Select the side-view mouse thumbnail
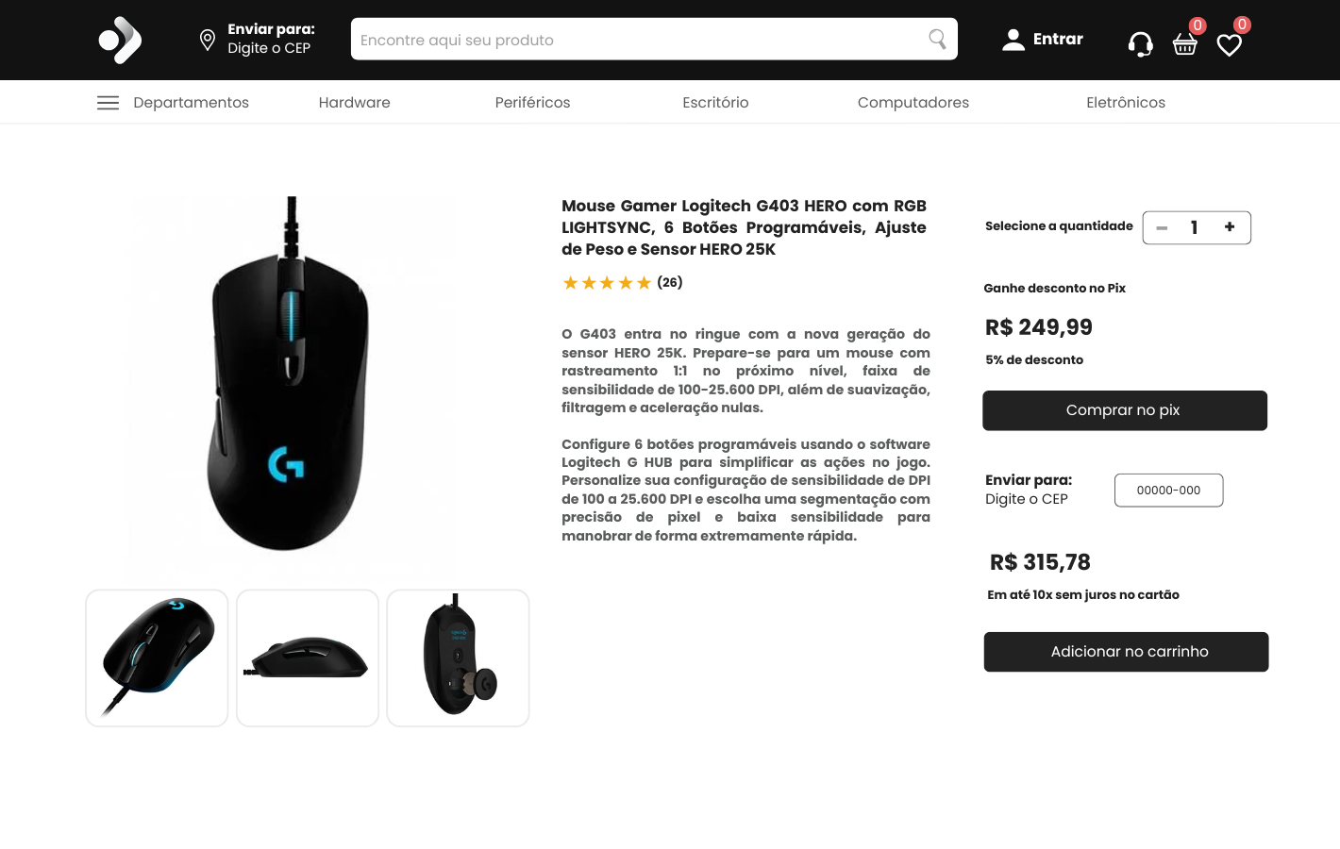This screenshot has height=849, width=1340. pyautogui.click(x=308, y=658)
